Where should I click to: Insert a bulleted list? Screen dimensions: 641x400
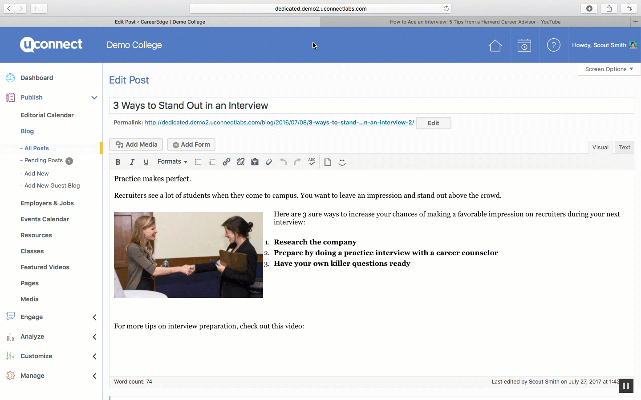click(198, 162)
